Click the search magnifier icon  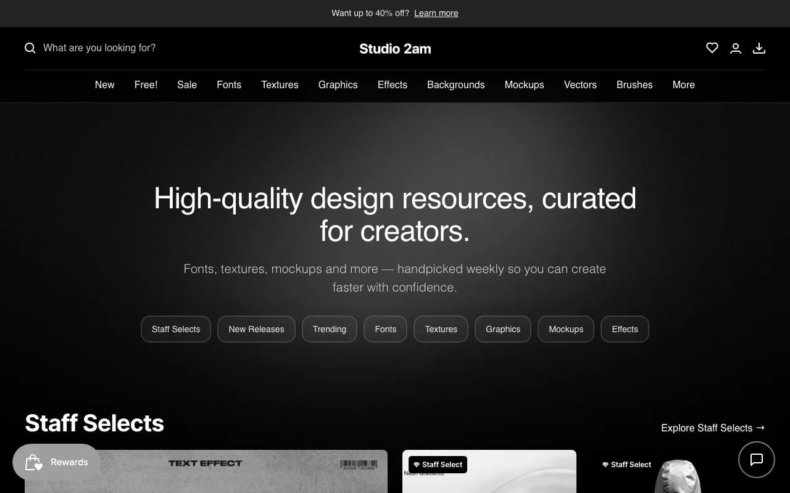(x=30, y=48)
